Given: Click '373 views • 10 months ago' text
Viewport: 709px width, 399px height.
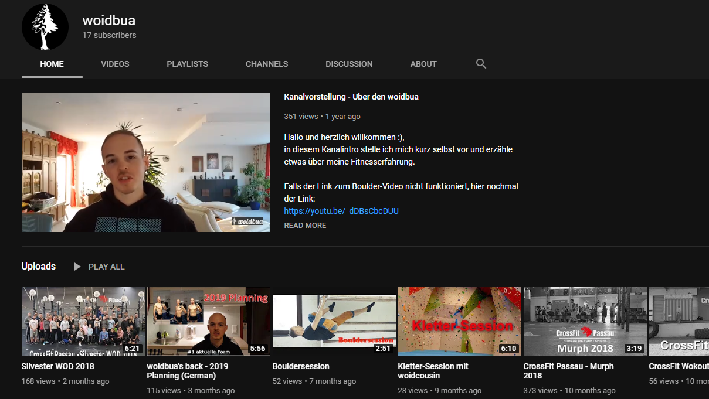Looking at the screenshot, I should [x=570, y=391].
